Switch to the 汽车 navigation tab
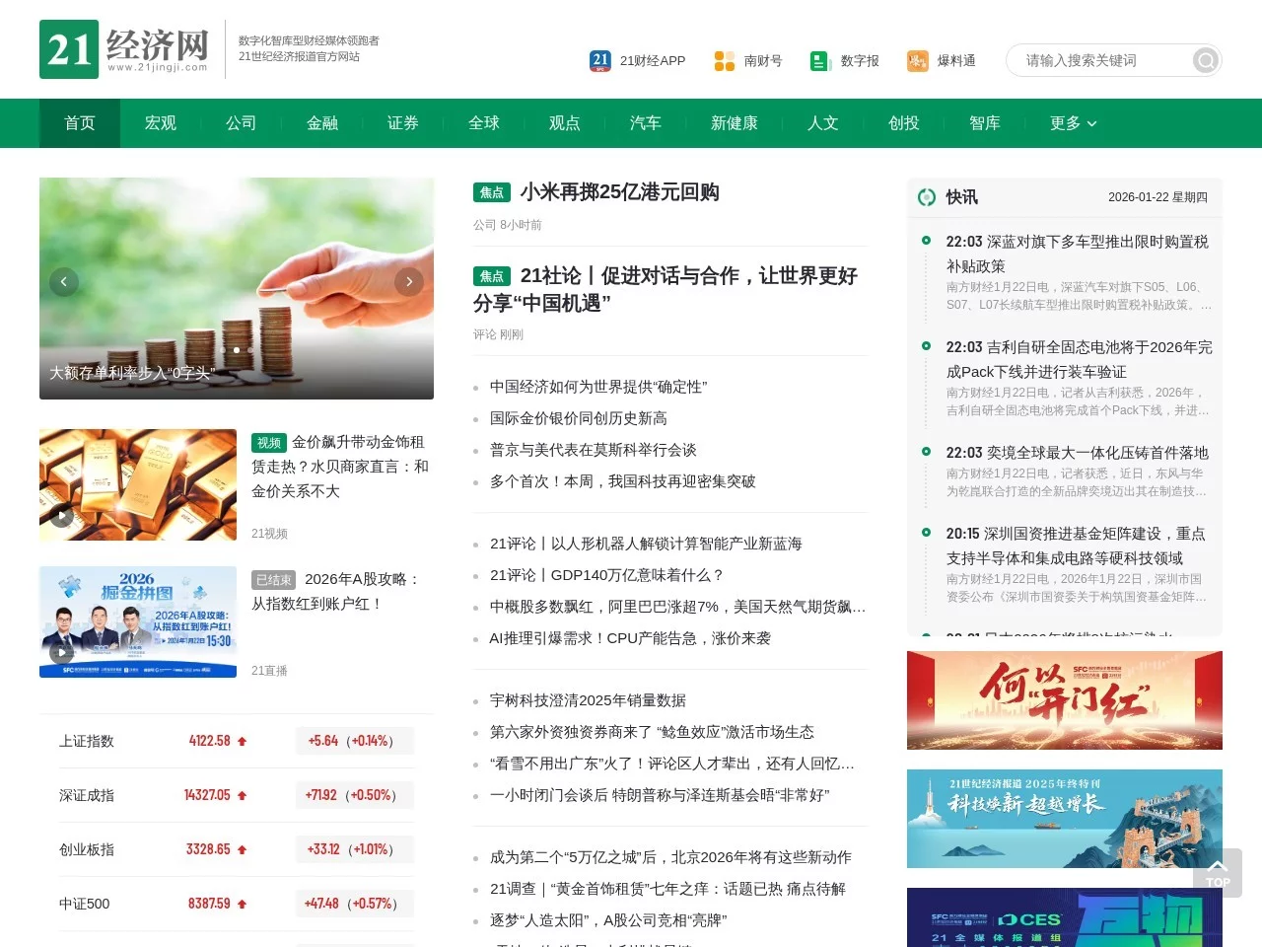 point(645,123)
